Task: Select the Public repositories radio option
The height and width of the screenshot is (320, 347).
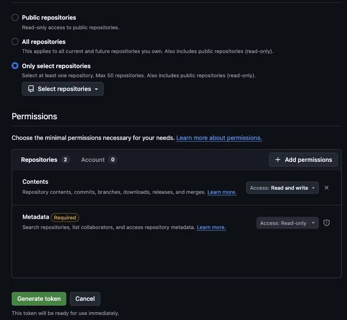Action: (x=15, y=17)
